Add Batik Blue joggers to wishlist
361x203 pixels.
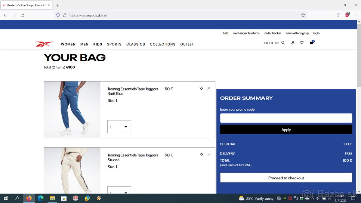coord(201,88)
